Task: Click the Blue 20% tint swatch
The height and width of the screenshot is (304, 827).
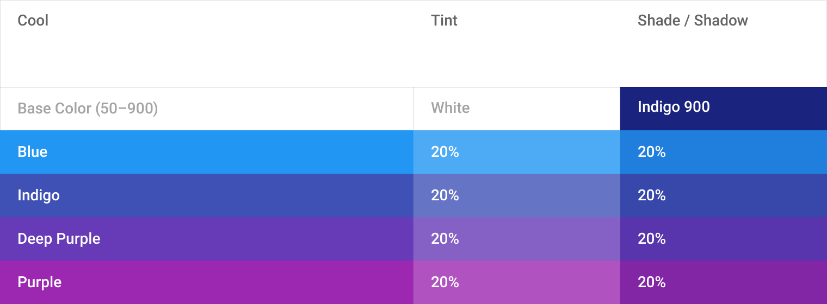Action: click(x=517, y=152)
